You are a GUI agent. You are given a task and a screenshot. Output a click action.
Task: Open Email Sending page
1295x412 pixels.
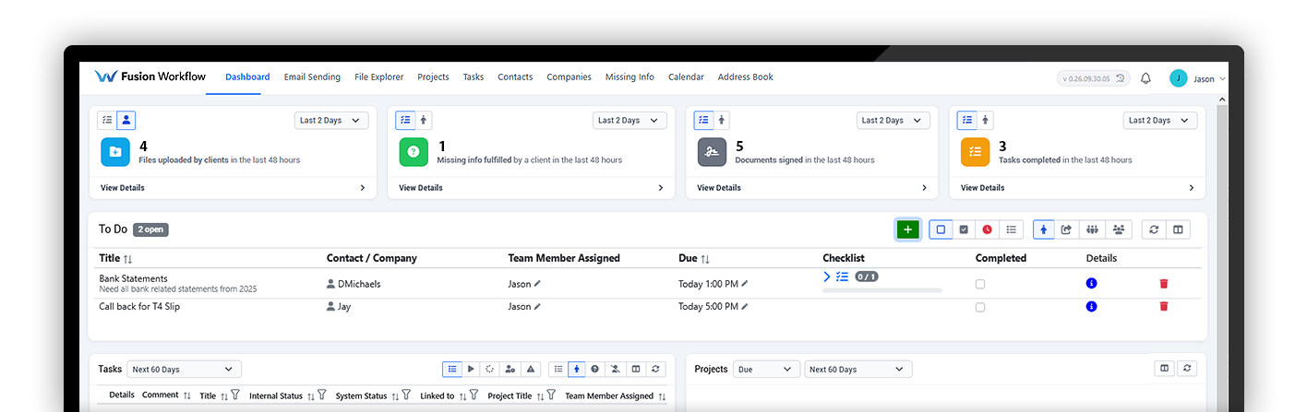point(312,77)
